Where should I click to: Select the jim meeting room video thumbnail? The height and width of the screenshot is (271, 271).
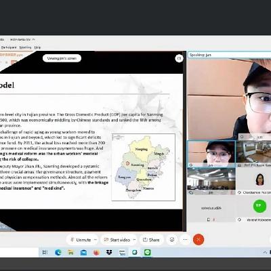click(x=211, y=182)
